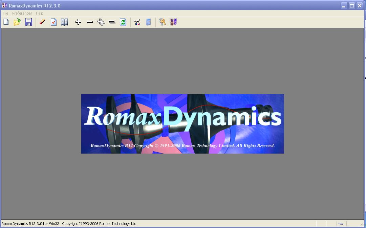
Task: Open the book icon in toolbar
Action: coord(64,22)
